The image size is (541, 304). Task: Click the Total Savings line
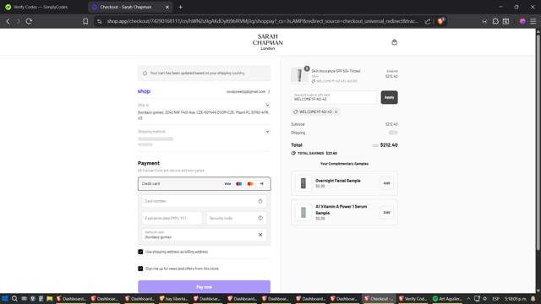[314, 154]
